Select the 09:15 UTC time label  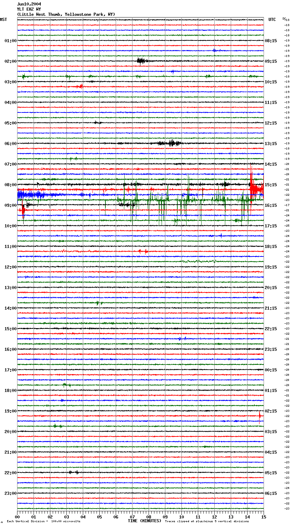[x=271, y=61]
